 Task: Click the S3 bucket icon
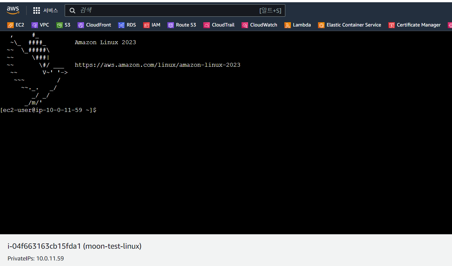pos(59,25)
